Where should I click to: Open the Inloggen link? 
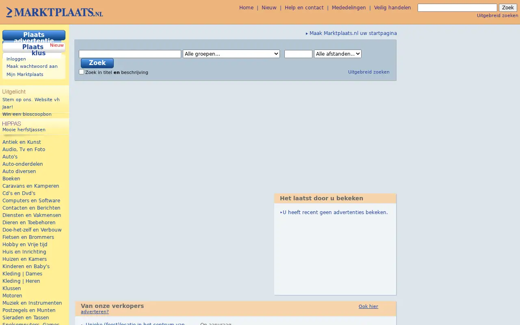pos(16,59)
